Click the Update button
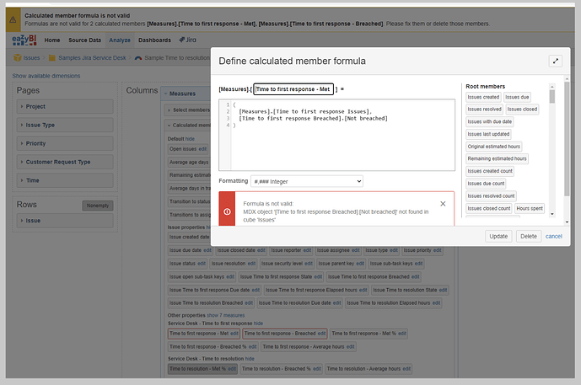Viewport: 581px width, 385px height. (498, 236)
